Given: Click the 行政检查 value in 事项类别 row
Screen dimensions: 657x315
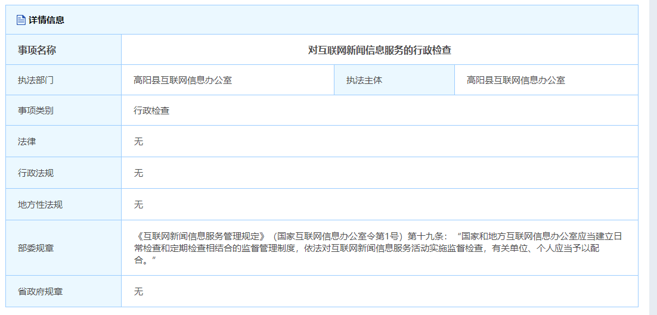Looking at the screenshot, I should [x=151, y=110].
